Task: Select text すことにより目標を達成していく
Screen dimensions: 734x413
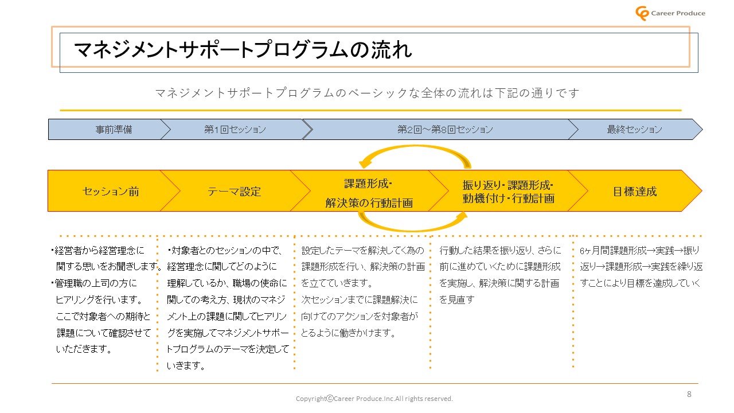Action: coord(641,283)
